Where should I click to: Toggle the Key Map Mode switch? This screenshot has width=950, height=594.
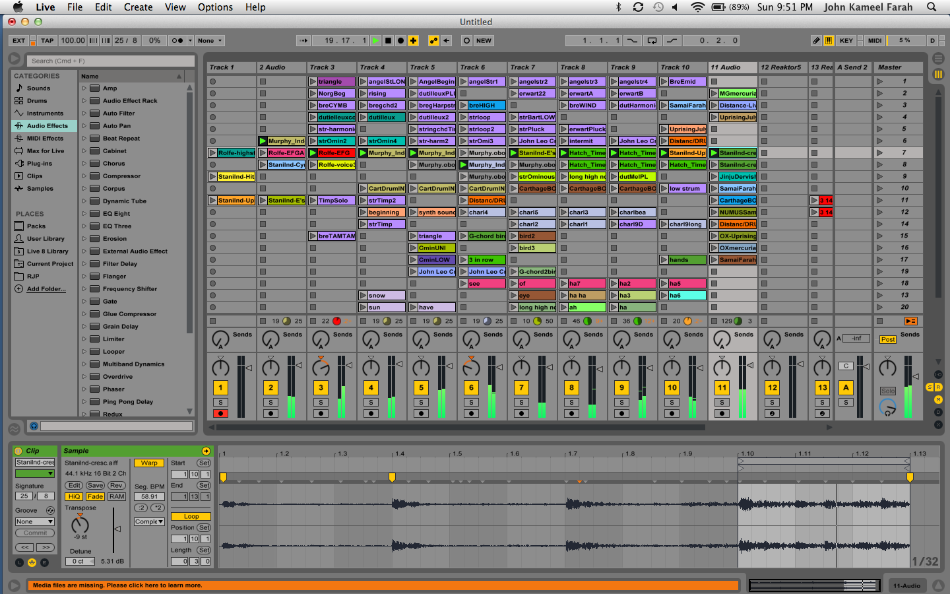pos(846,40)
